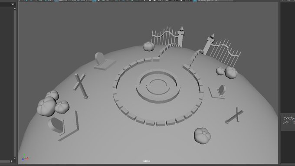Click the left panel scroll-up arrow
Viewport: 295px width, 166px height.
[15, 9]
